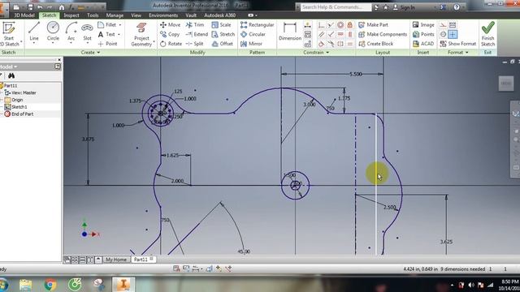Create a Rectangular pattern
The width and height of the screenshot is (520, 292).
tap(258, 25)
